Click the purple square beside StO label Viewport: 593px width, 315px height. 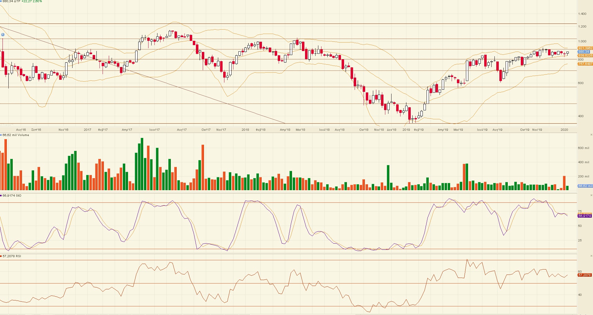pyautogui.click(x=1, y=196)
